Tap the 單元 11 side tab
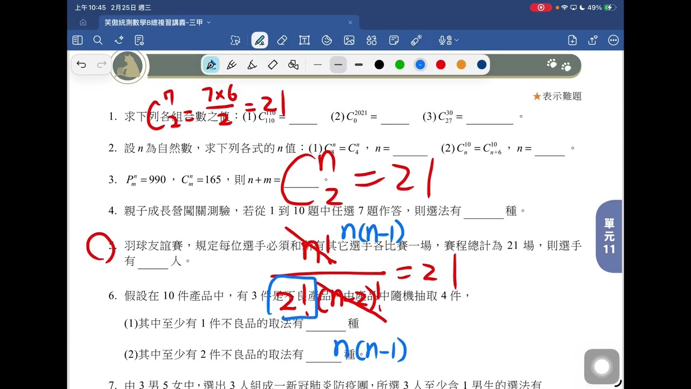The image size is (691, 389). click(x=609, y=236)
